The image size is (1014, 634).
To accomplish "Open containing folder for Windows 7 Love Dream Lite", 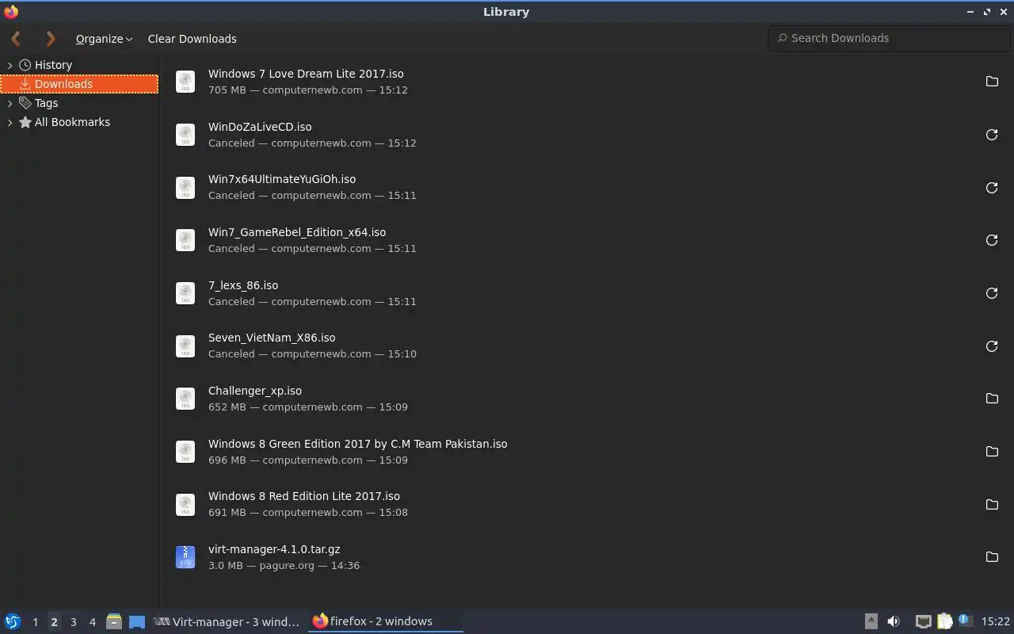I will 991,82.
